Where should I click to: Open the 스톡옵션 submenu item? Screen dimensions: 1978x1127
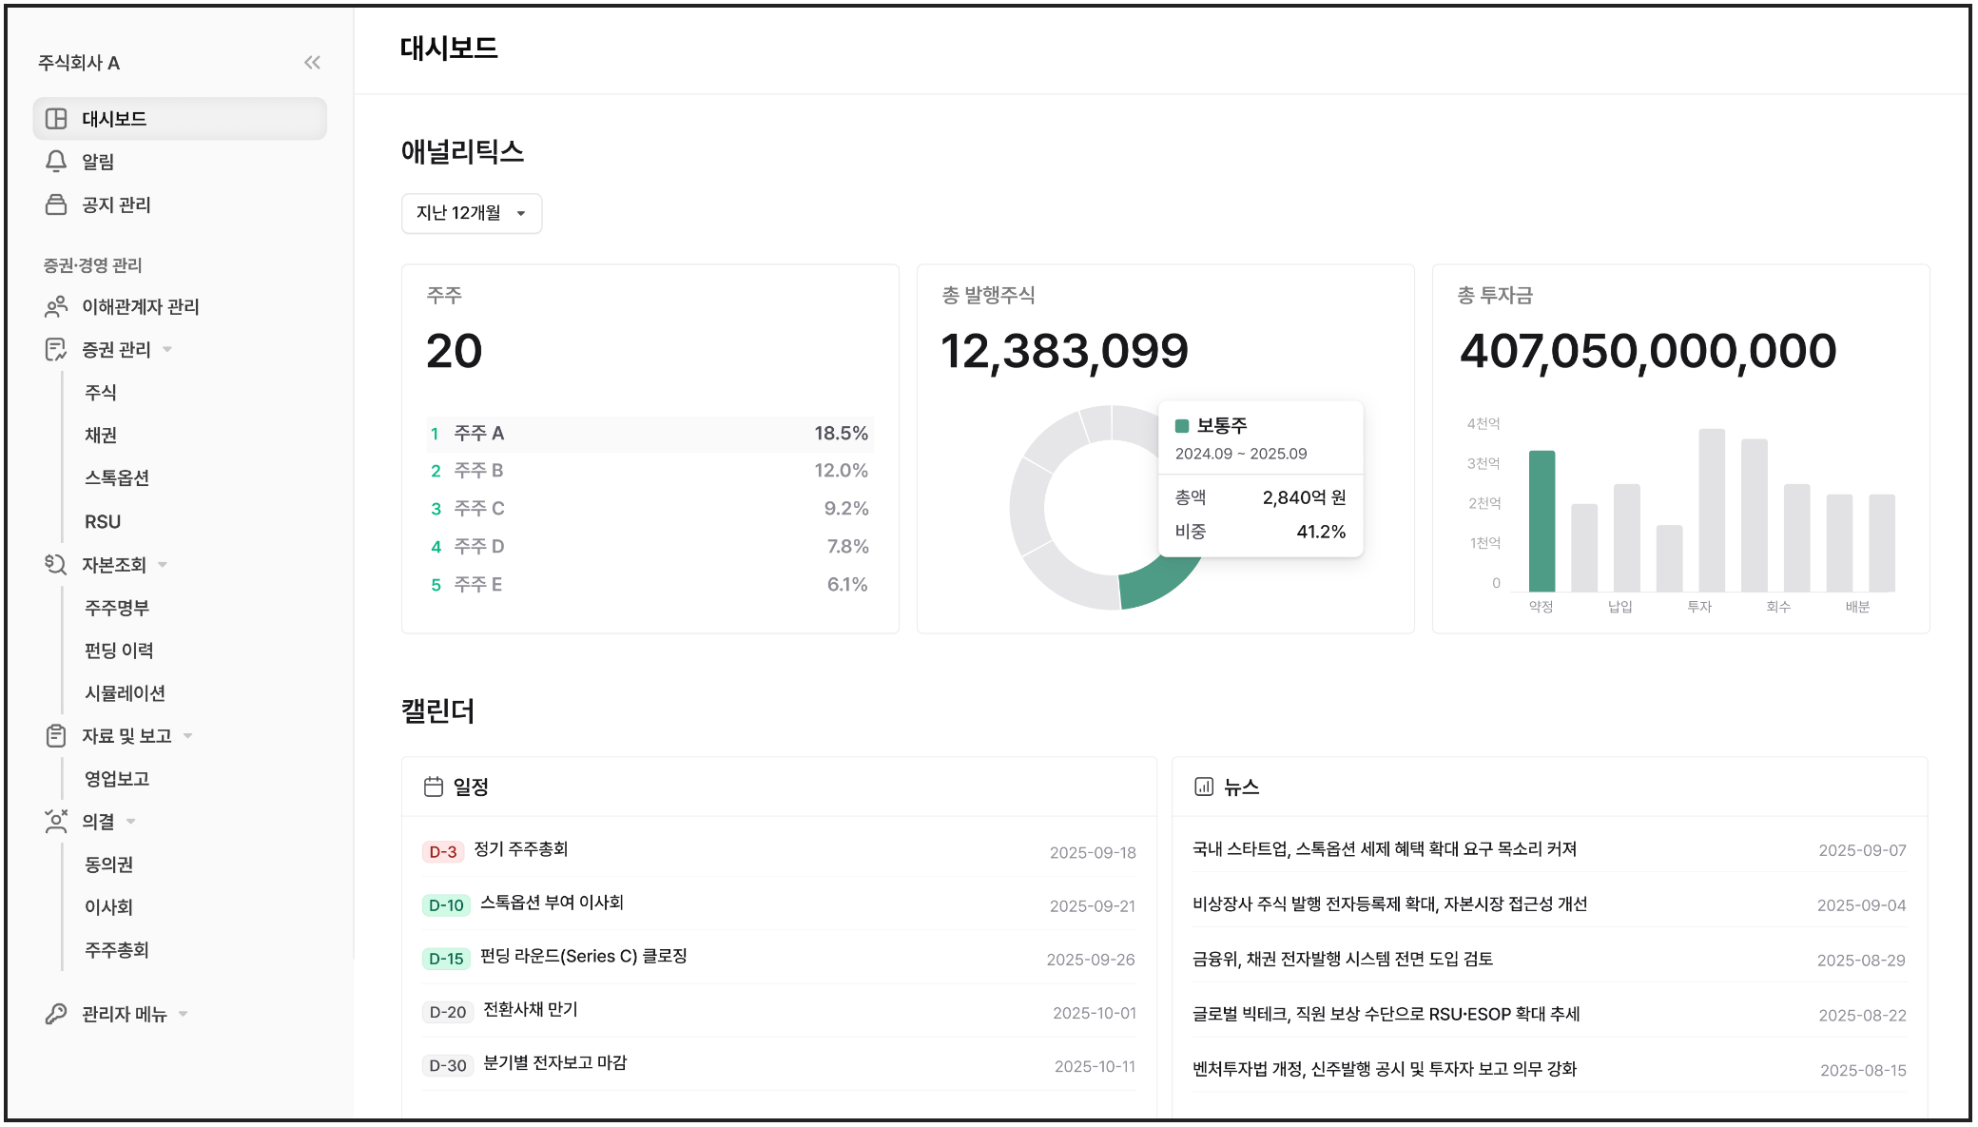coord(117,477)
